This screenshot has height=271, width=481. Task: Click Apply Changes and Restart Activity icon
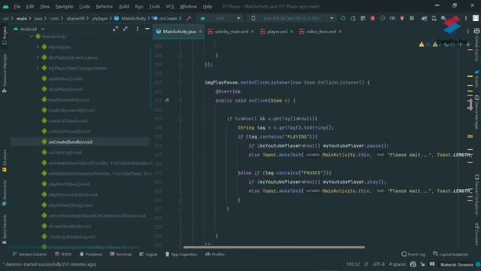pos(353,18)
